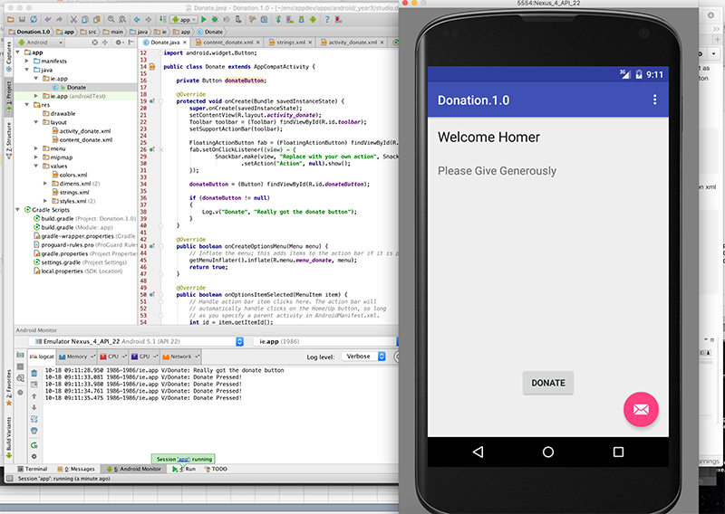Switch to the content_donate.xml editor tab

click(x=227, y=43)
